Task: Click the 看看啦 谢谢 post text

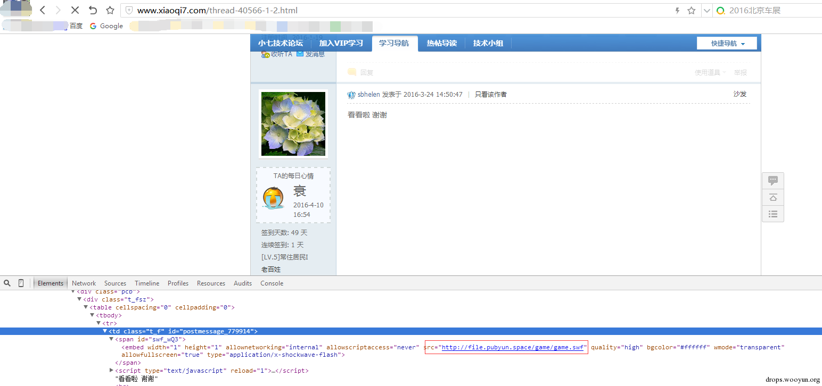Action: click(x=367, y=114)
